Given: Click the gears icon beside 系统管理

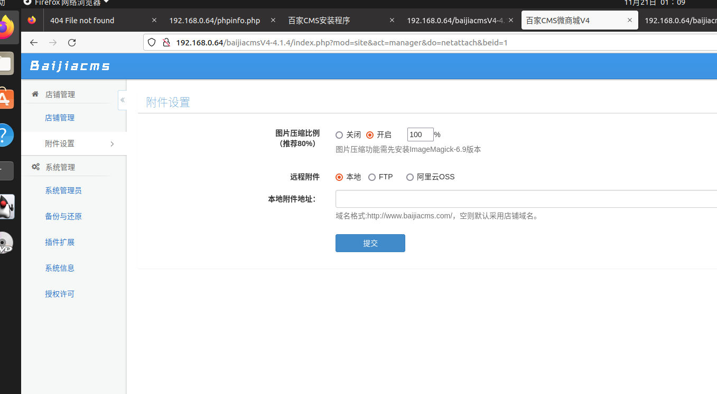Looking at the screenshot, I should (35, 167).
